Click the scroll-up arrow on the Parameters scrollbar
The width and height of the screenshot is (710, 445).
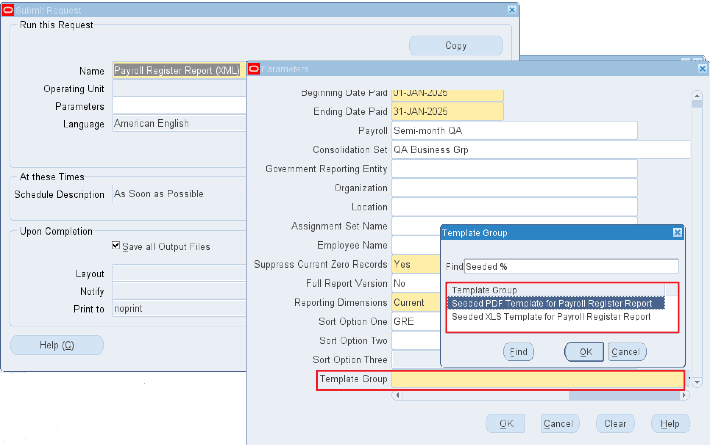tap(697, 96)
